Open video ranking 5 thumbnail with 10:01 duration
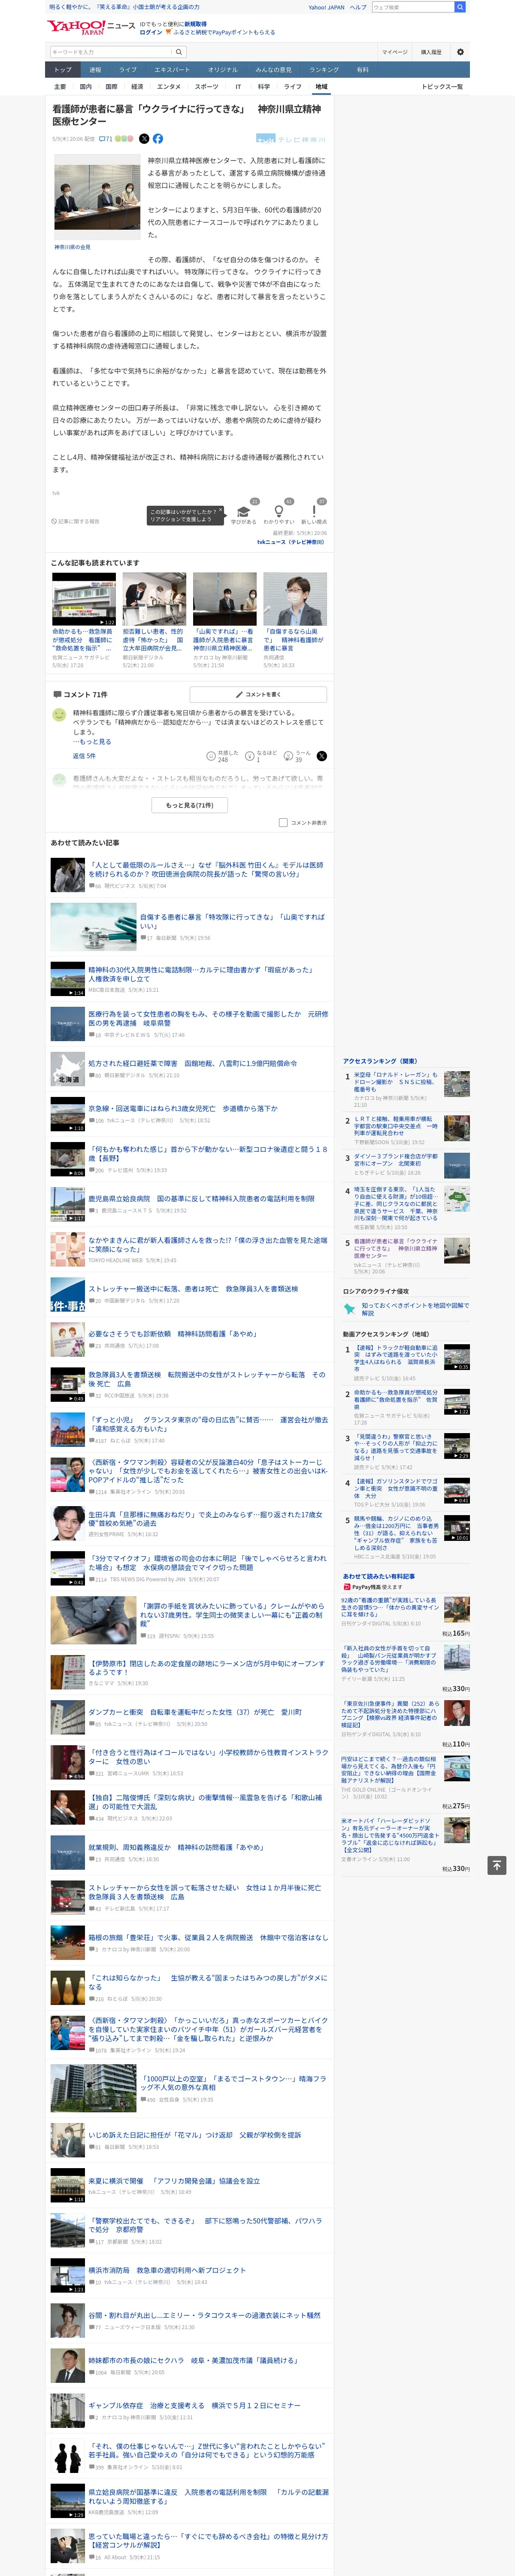This screenshot has height=2576, width=515. 457,1528
